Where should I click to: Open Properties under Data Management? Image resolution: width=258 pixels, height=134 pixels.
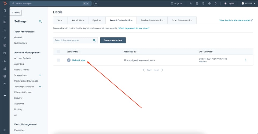pyautogui.click(x=19, y=130)
